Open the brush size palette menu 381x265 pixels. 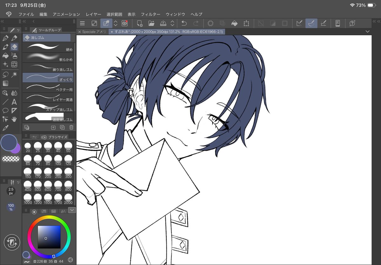pyautogui.click(x=26, y=136)
